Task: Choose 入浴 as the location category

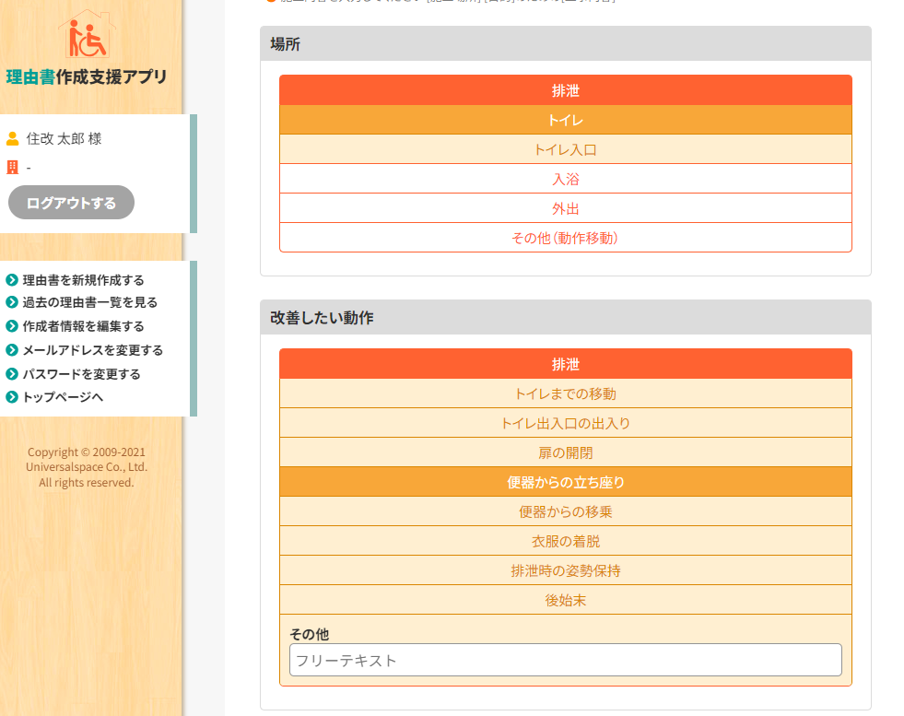Action: click(x=565, y=179)
